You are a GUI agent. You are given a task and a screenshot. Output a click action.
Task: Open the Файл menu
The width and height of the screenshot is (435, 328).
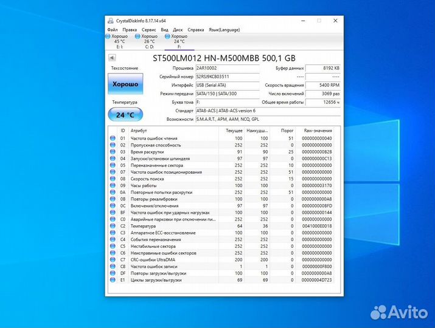(113, 29)
